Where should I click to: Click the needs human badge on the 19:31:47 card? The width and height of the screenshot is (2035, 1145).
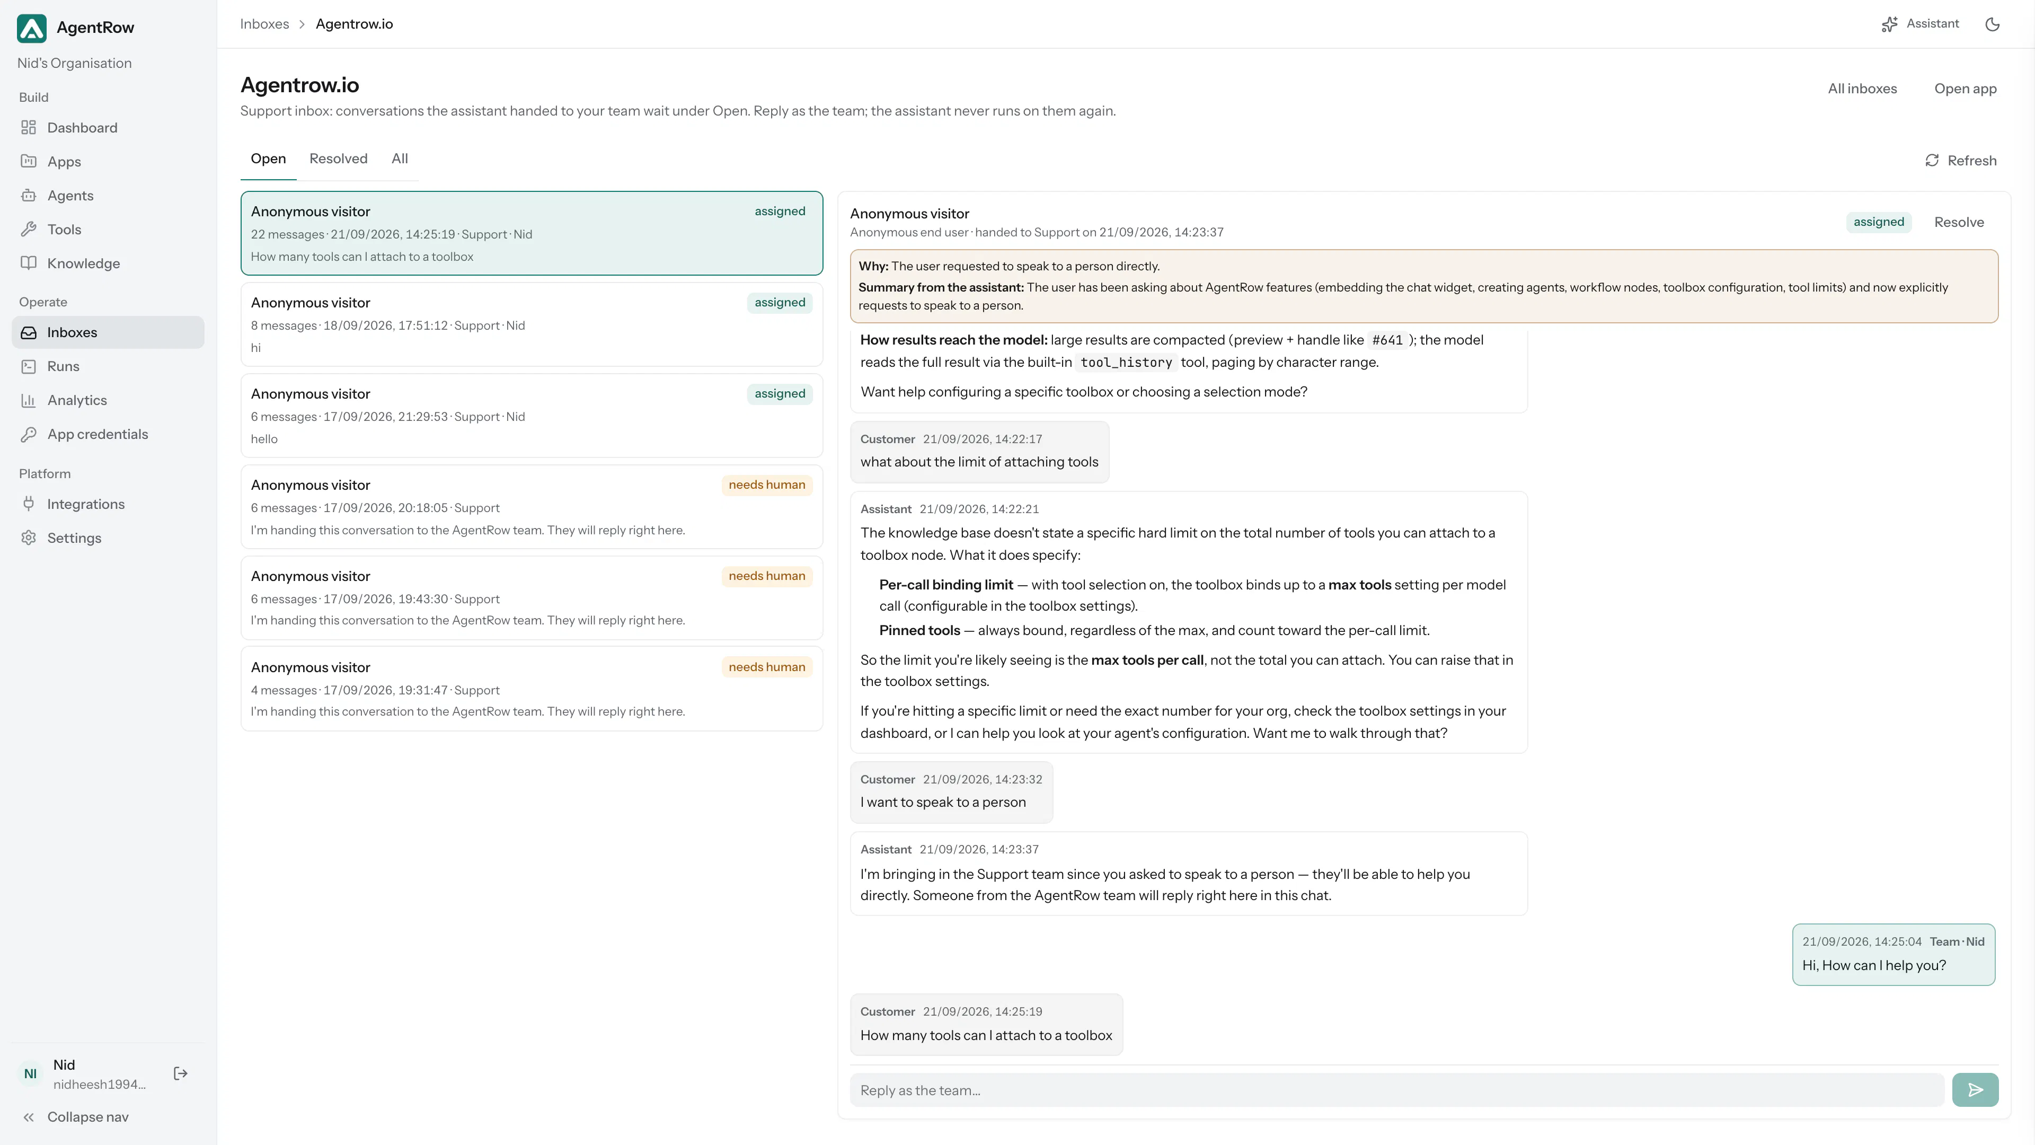pos(767,667)
